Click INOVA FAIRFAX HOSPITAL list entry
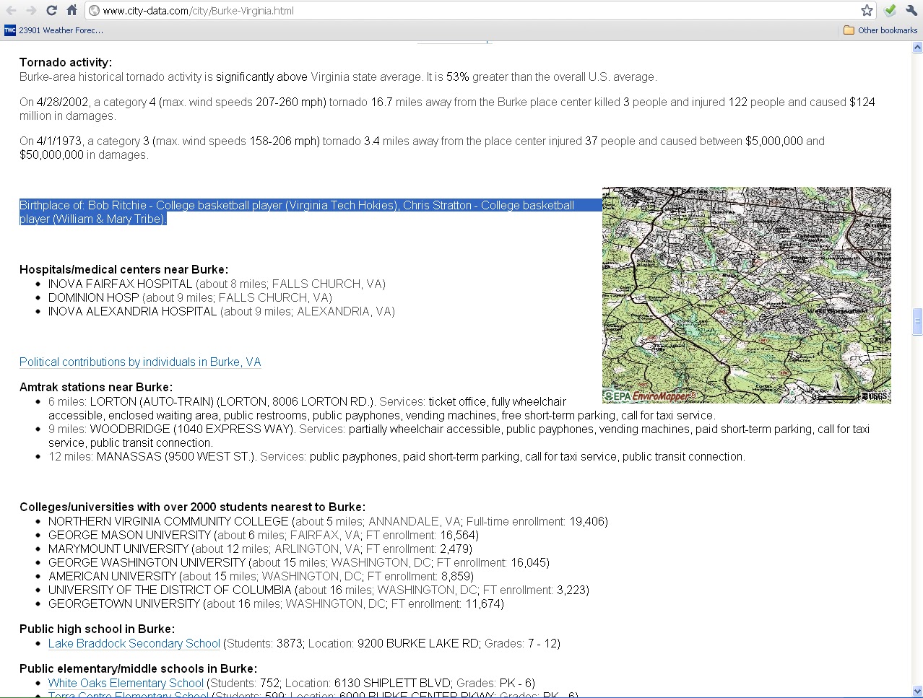 tap(217, 284)
